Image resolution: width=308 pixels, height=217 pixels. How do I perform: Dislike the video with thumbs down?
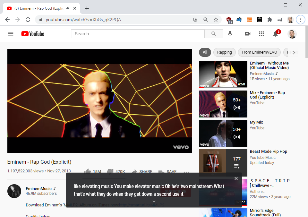coord(110,171)
